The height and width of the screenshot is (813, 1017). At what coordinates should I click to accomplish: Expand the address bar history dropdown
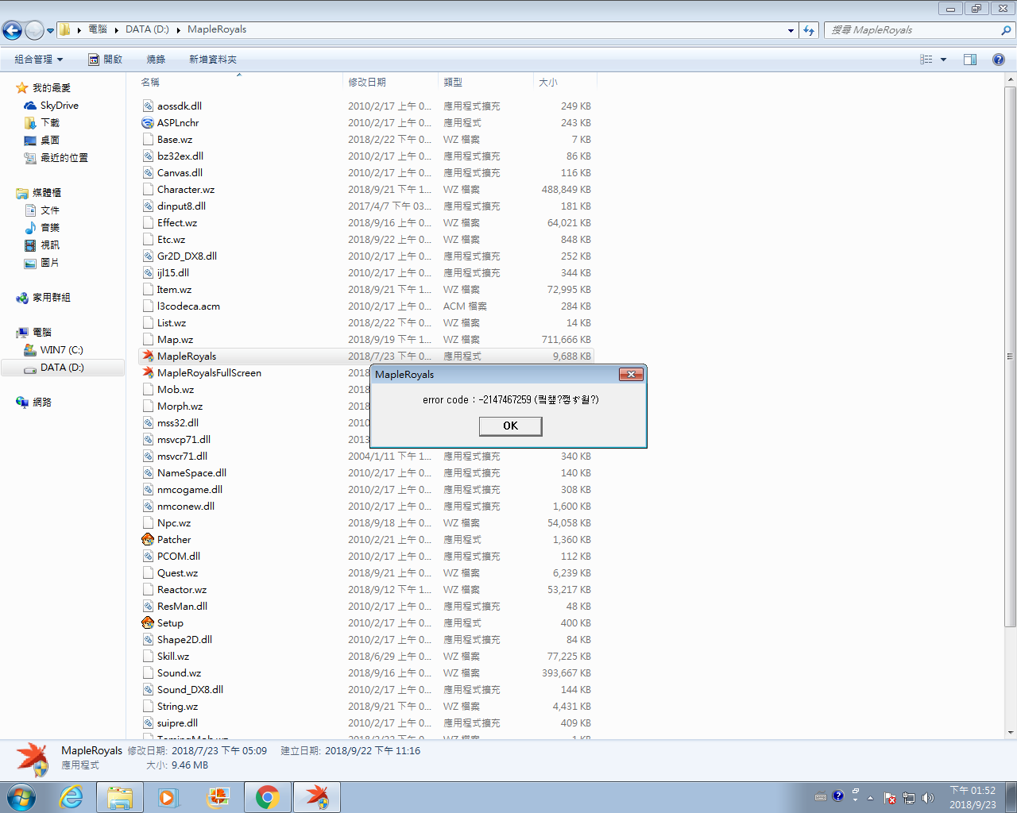coord(791,30)
